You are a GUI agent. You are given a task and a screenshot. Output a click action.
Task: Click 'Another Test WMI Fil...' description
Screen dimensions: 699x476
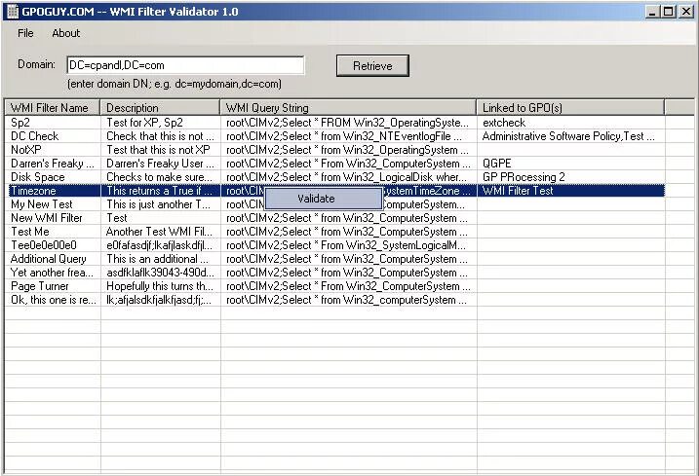coord(159,232)
